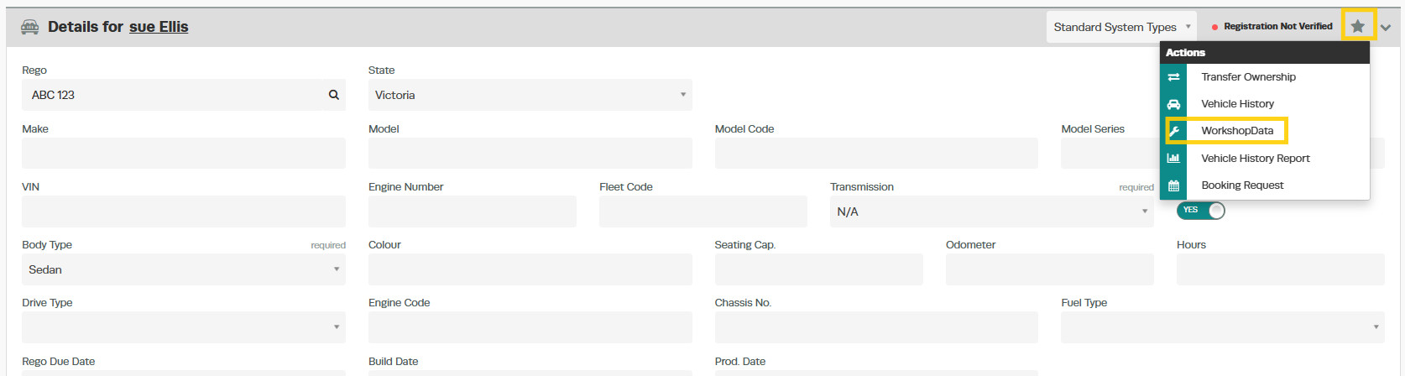Expand the Fuel Type dropdown
The width and height of the screenshot is (1405, 376).
pyautogui.click(x=1223, y=327)
